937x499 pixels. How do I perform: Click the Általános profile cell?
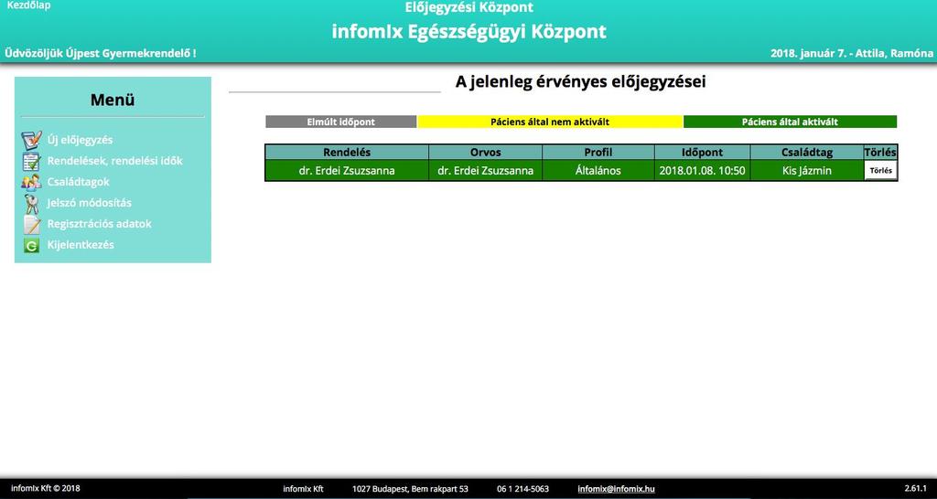598,171
